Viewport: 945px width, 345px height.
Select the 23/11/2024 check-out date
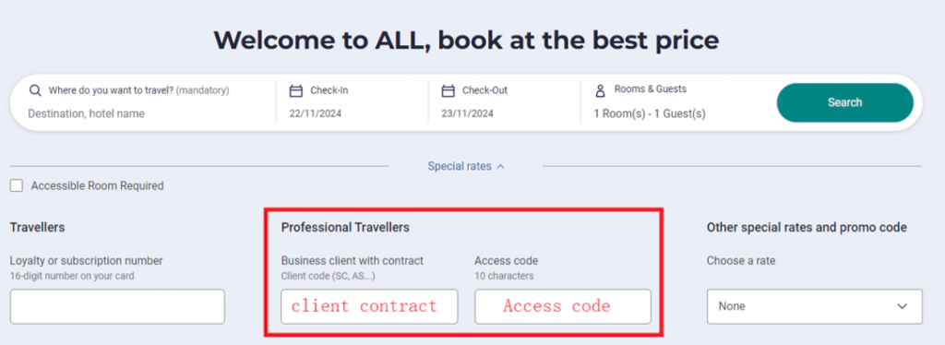[468, 113]
